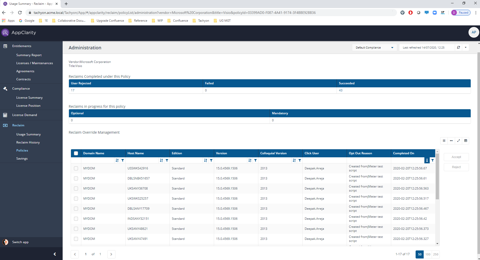Tick the select-all header checkbox

point(76,153)
